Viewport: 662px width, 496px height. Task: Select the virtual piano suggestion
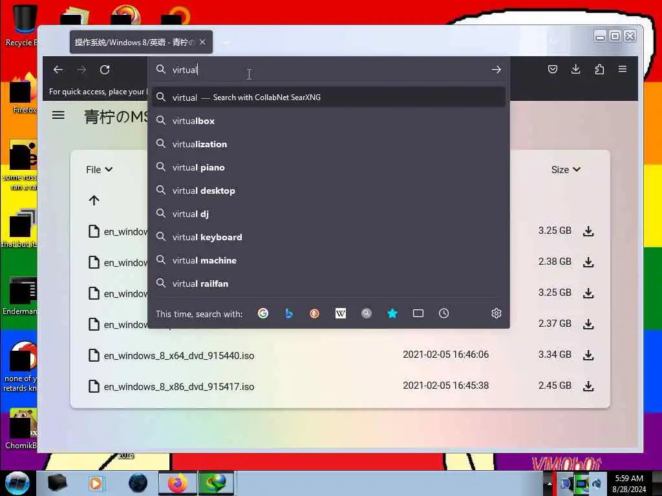coord(329,167)
